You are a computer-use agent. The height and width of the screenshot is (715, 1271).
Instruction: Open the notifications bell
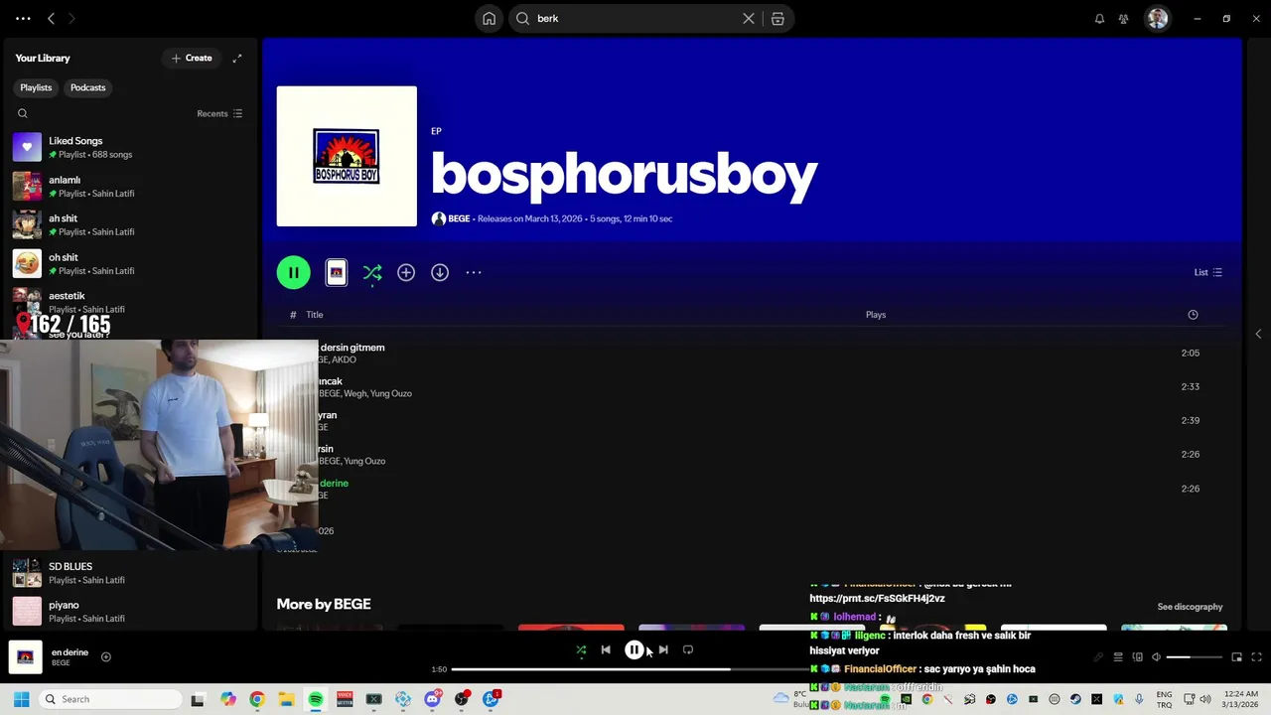pyautogui.click(x=1099, y=19)
